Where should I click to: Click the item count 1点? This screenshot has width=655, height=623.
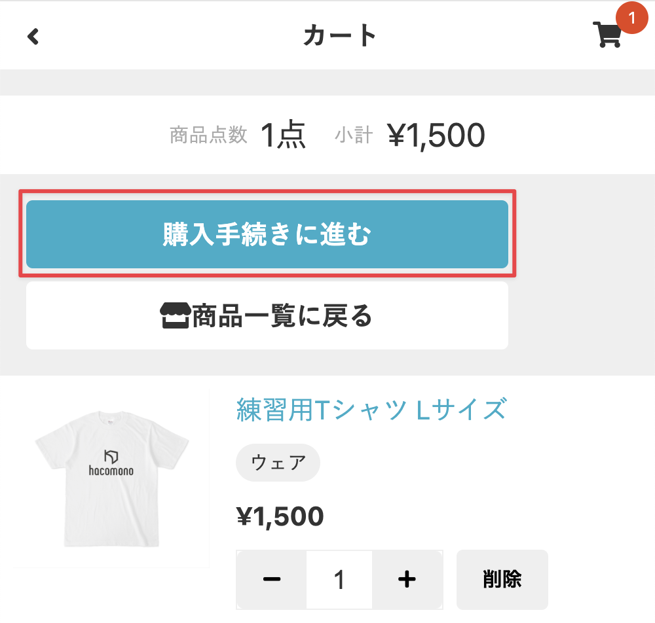click(283, 135)
